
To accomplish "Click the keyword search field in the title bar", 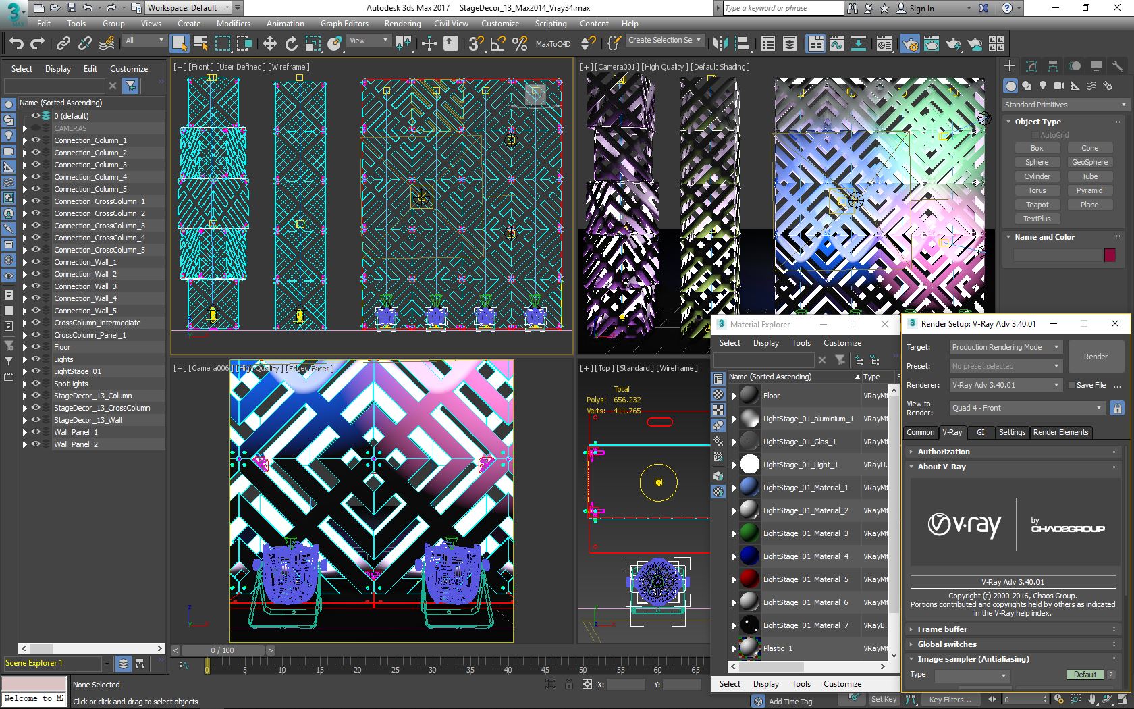I will 782,8.
